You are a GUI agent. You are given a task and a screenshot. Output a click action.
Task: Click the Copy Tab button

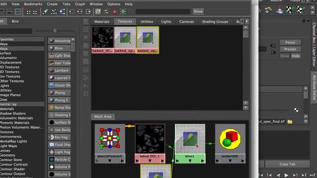tap(287, 164)
